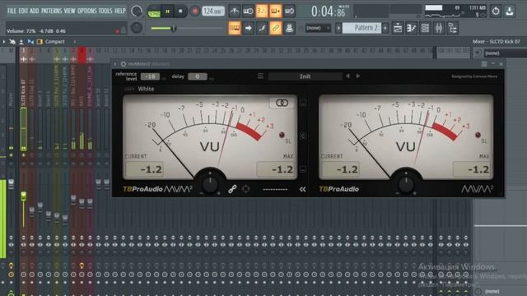Open the plugin preset hamburger menu
The width and height of the screenshot is (527, 296).
(260, 76)
